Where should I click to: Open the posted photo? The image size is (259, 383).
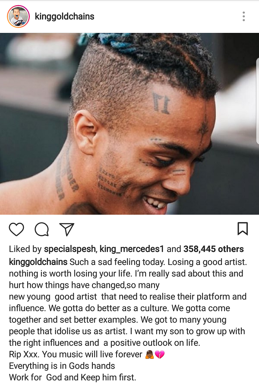point(129,124)
